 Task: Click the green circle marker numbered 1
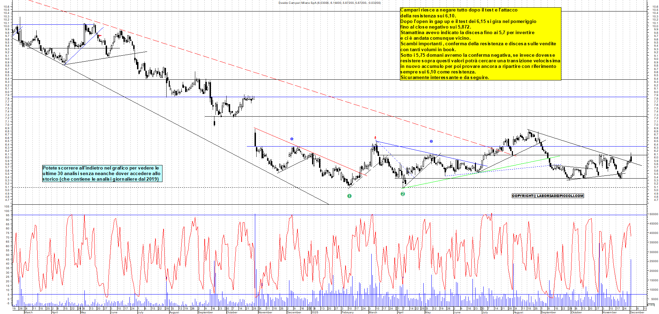[349, 196]
